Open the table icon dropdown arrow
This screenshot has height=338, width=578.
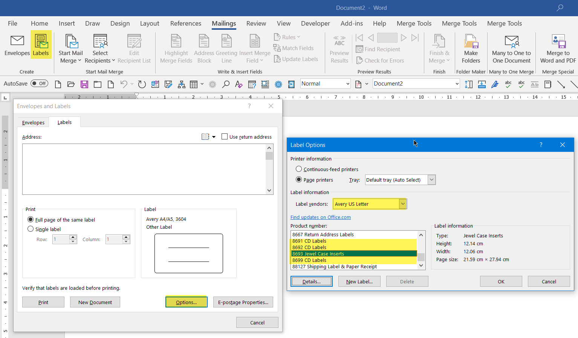[202, 84]
